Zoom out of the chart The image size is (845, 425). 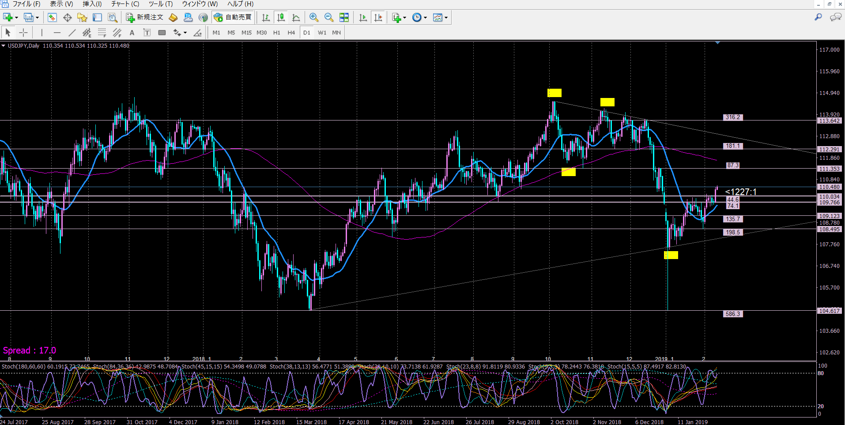pyautogui.click(x=329, y=17)
